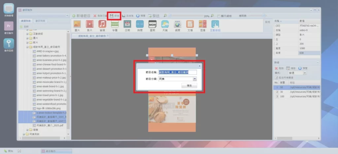Click the 確定 confirm button in dialog
This screenshot has height=154, width=338.
coord(189,86)
